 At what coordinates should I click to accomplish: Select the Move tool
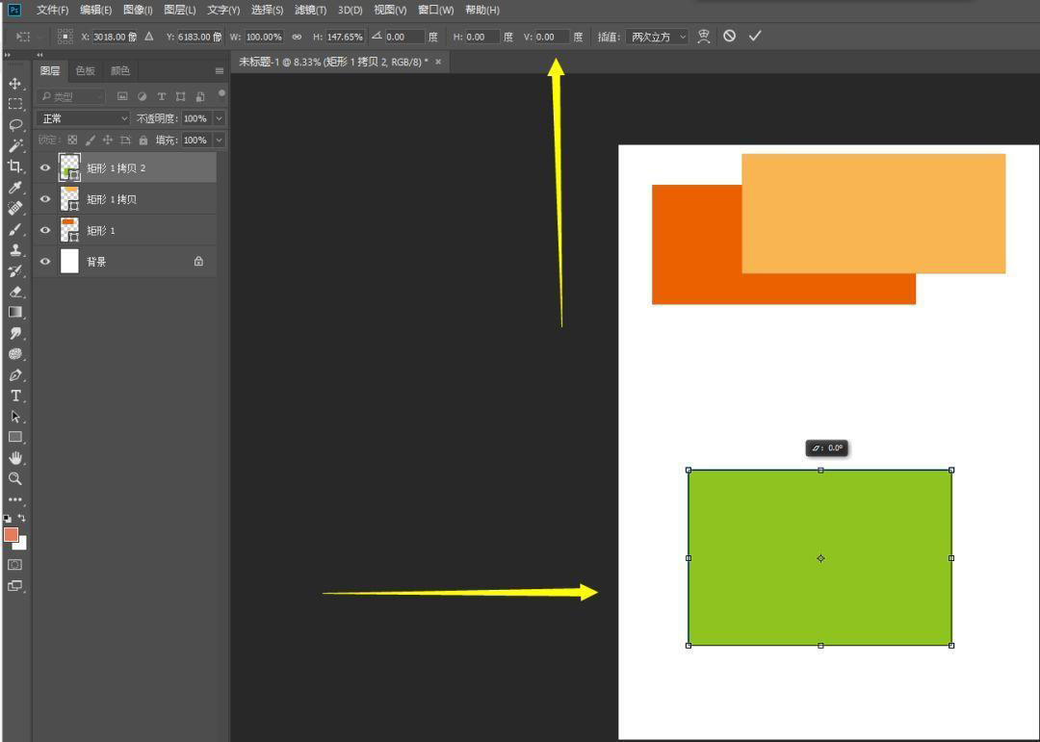click(14, 84)
